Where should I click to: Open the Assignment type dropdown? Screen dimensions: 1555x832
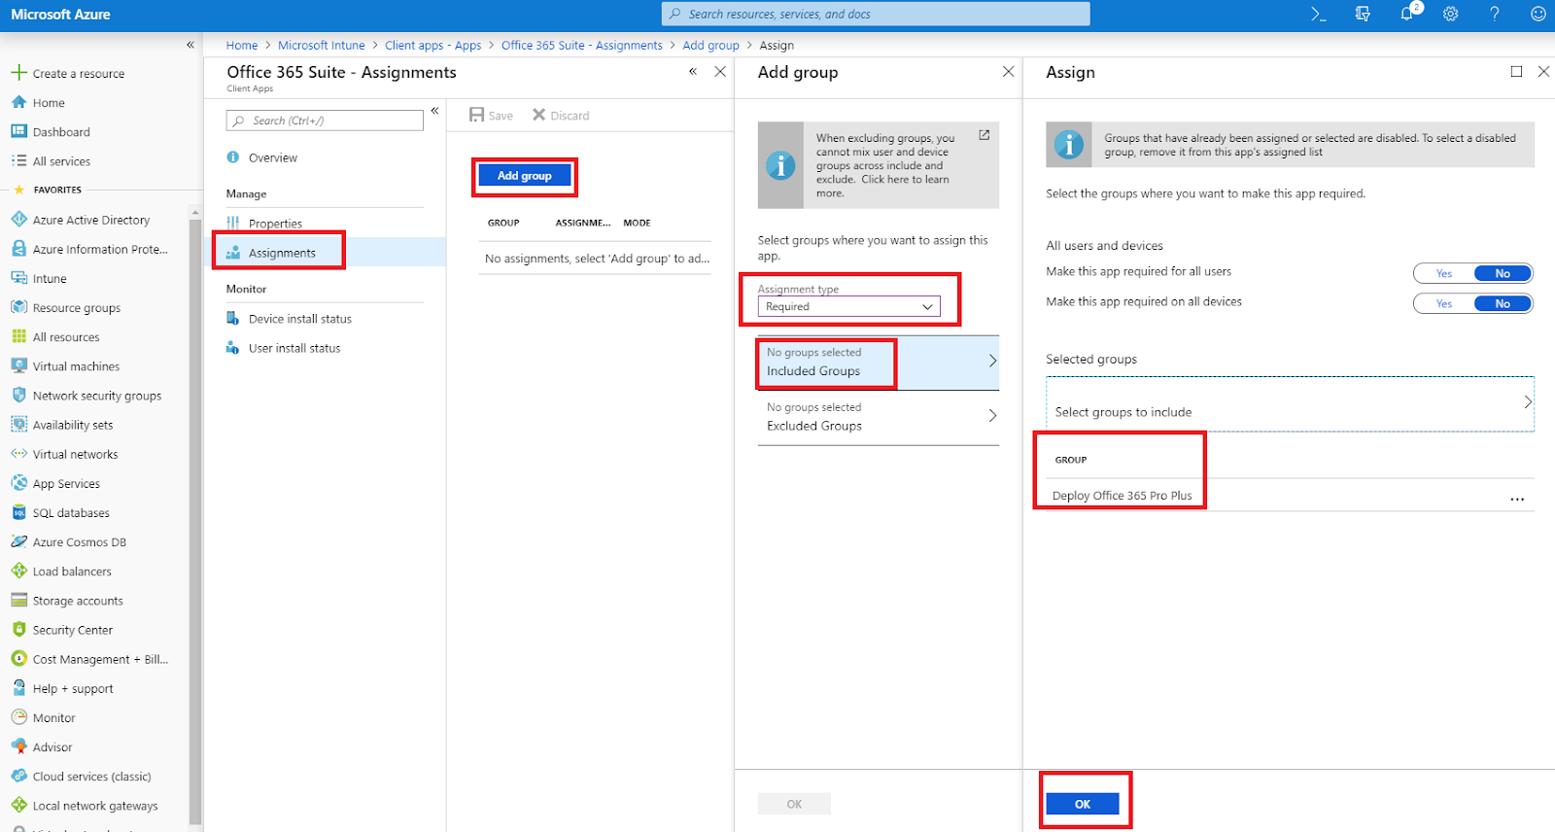[x=848, y=306]
